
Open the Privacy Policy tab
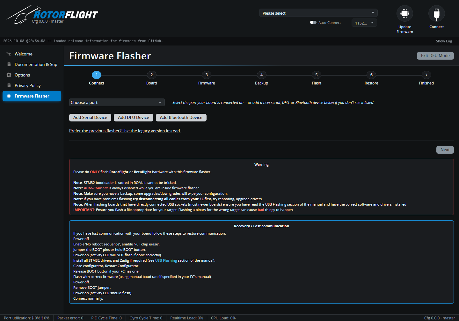32,85
